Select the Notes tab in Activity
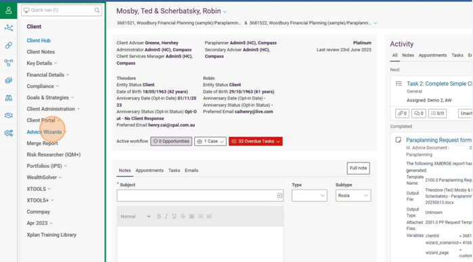The image size is (473, 262). 408,56
